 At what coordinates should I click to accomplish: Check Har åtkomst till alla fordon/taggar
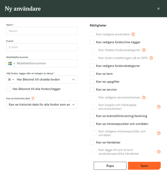pos(9,89)
